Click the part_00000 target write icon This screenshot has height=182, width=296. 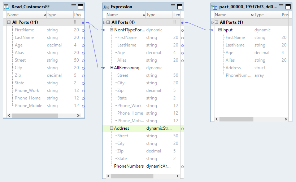point(214,7)
